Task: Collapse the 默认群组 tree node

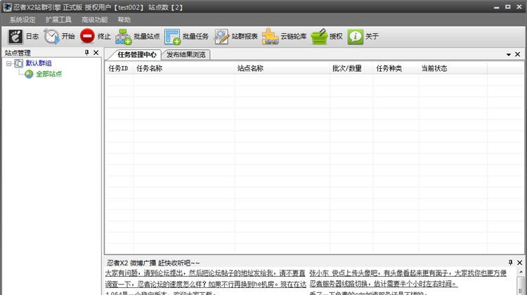Action: 9,63
